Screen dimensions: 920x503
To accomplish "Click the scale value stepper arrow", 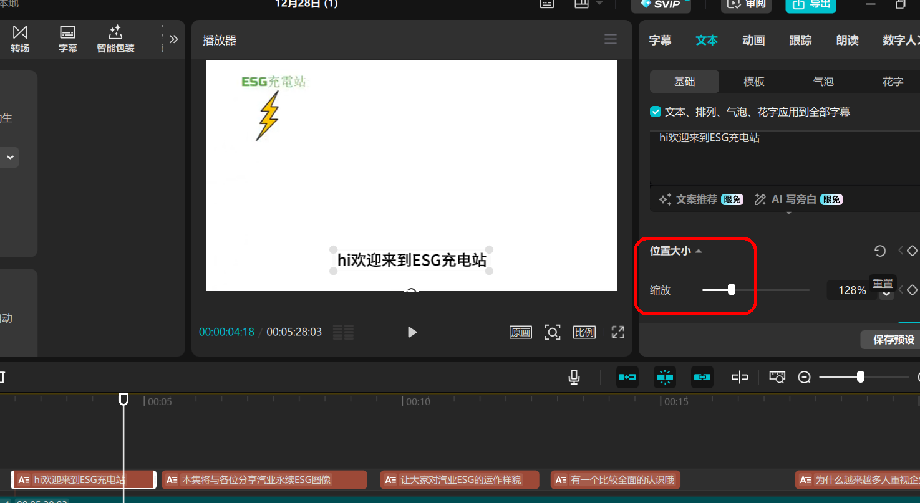I will [886, 294].
